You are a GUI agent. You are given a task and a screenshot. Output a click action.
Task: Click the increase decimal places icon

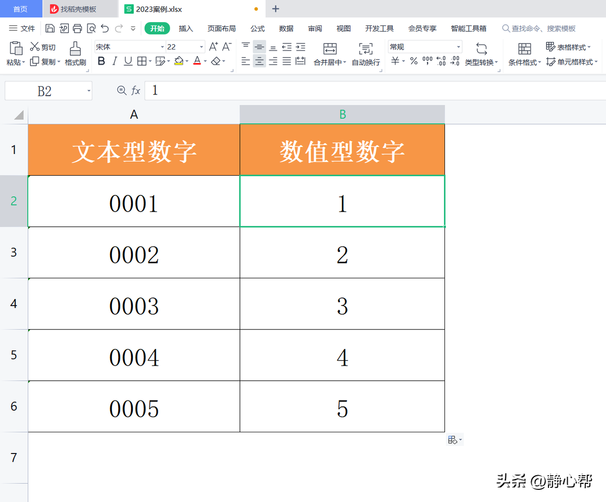point(441,62)
